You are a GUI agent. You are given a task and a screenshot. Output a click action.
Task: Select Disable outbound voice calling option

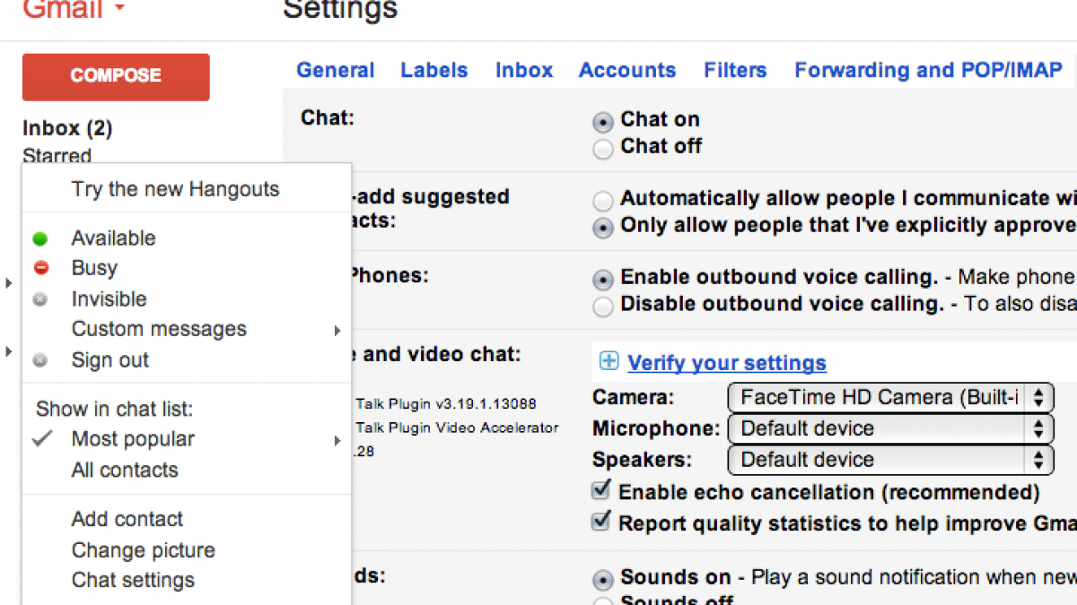click(x=603, y=307)
